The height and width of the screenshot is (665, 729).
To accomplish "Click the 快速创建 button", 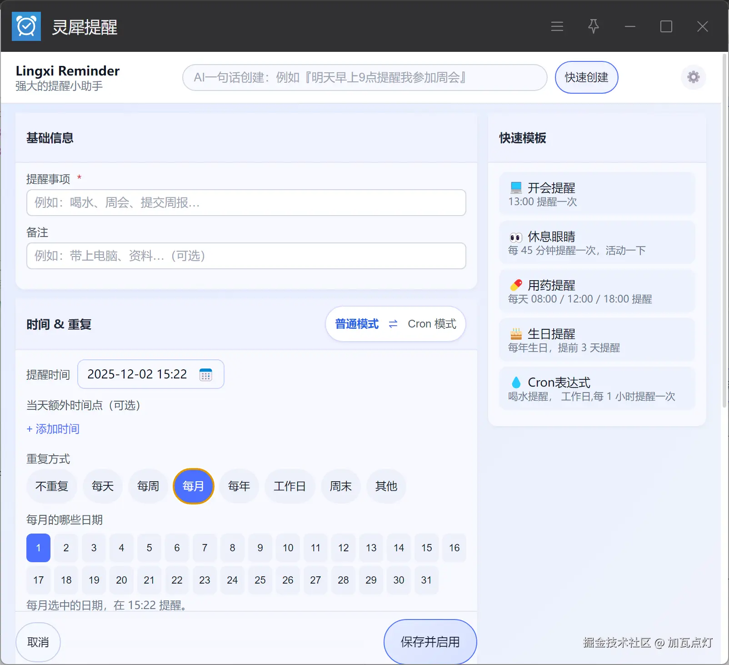I will click(x=586, y=77).
